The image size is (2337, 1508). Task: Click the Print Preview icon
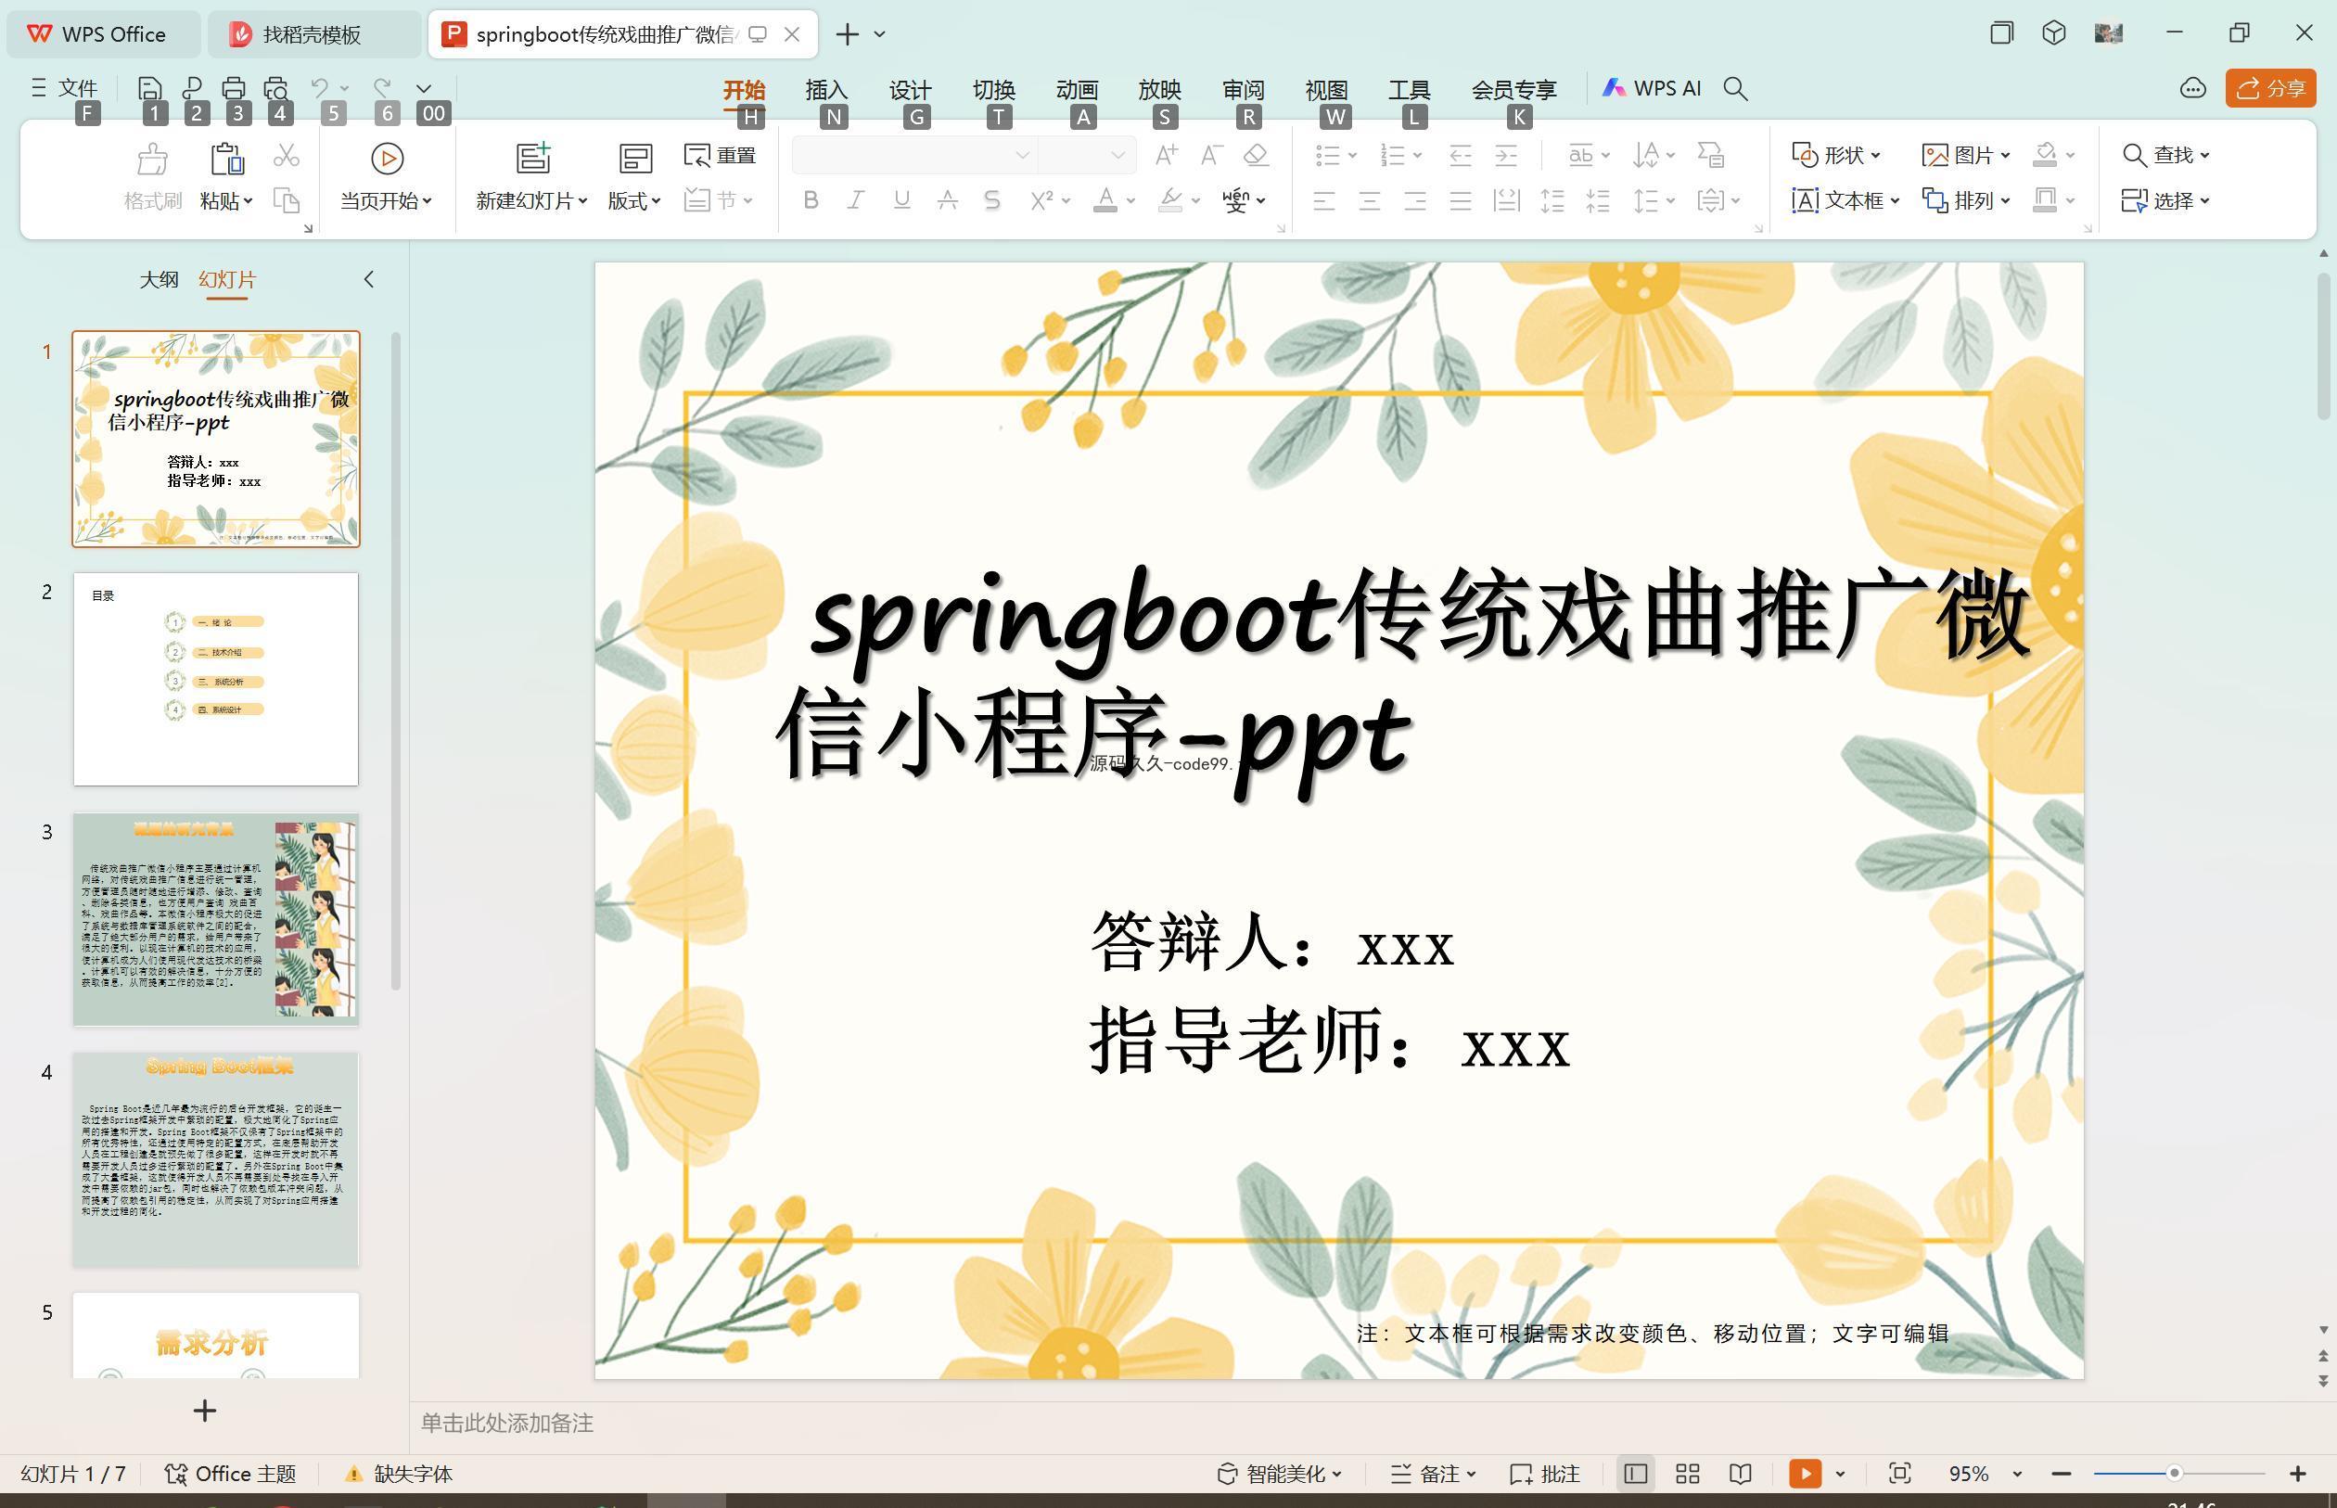pyautogui.click(x=276, y=88)
